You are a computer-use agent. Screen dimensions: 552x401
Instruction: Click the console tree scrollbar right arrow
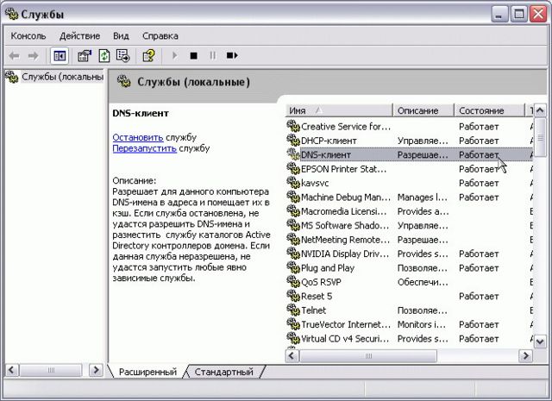click(x=96, y=370)
